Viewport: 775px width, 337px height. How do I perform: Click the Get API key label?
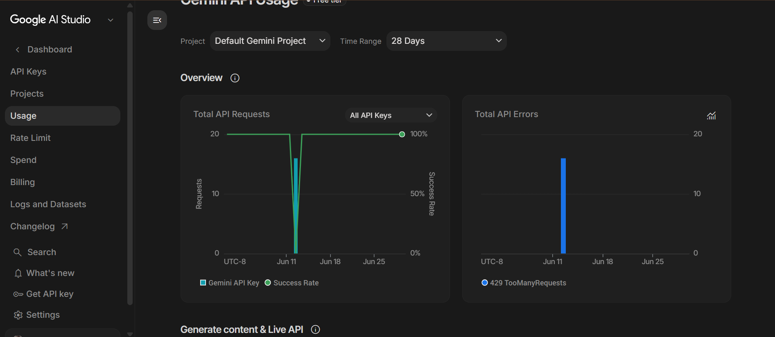pos(50,294)
